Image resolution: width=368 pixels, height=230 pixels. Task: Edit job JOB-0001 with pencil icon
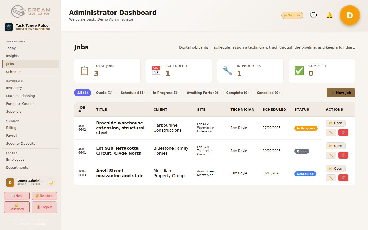coord(331,155)
